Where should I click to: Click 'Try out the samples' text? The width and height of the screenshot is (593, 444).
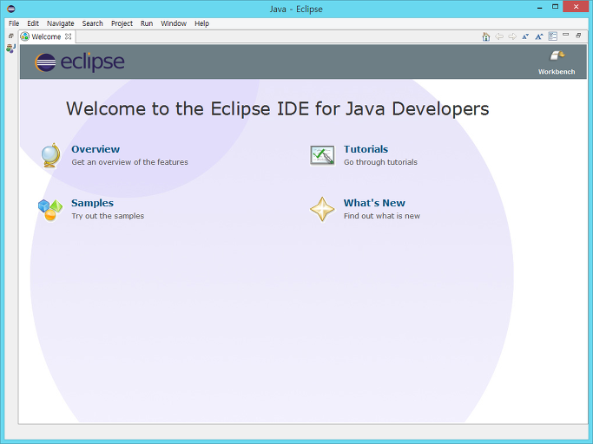(108, 216)
